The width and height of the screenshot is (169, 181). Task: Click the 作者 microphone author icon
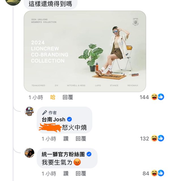(44, 113)
